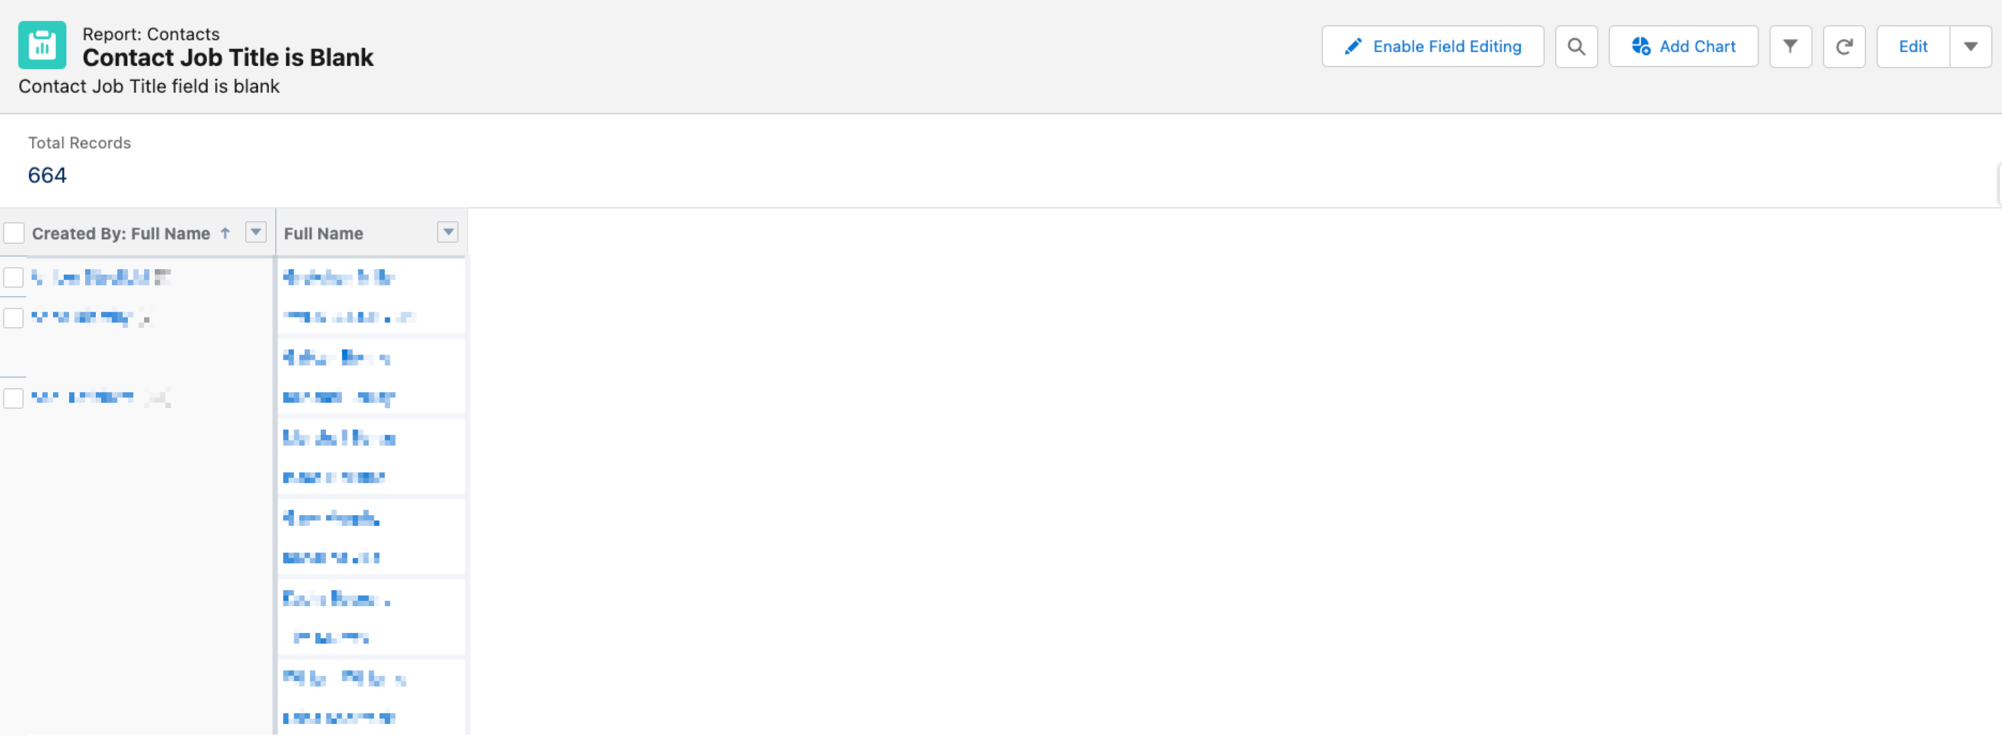Toggle the second row checkbox

coord(14,318)
